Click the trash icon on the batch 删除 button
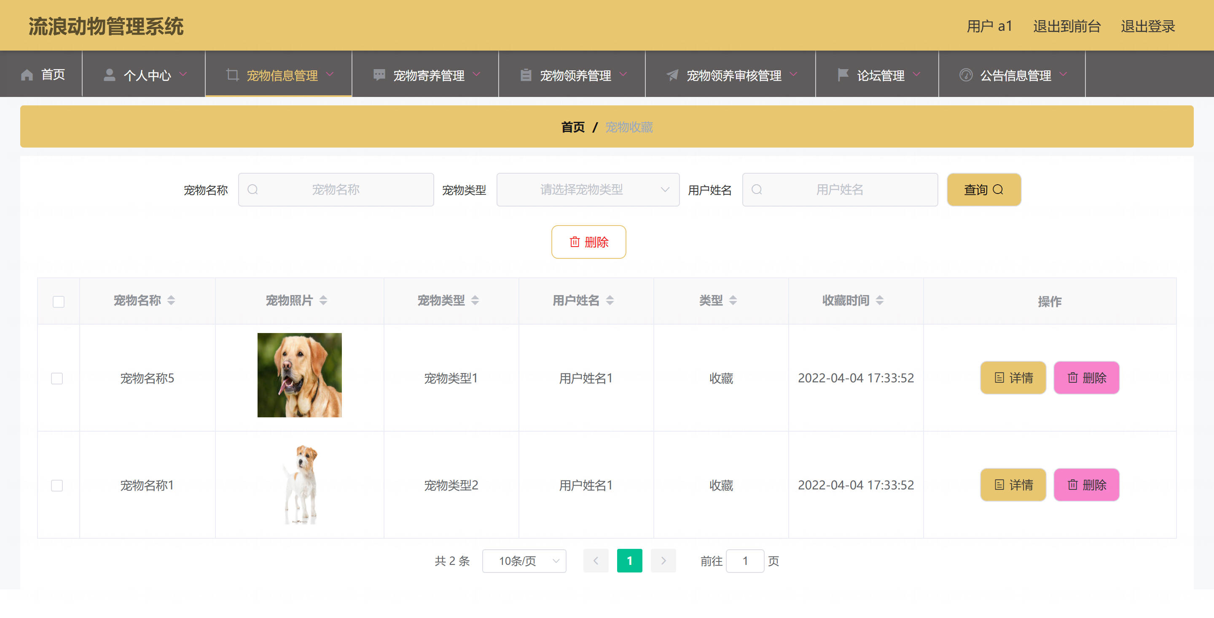Screen dimensions: 1214x618 point(575,242)
